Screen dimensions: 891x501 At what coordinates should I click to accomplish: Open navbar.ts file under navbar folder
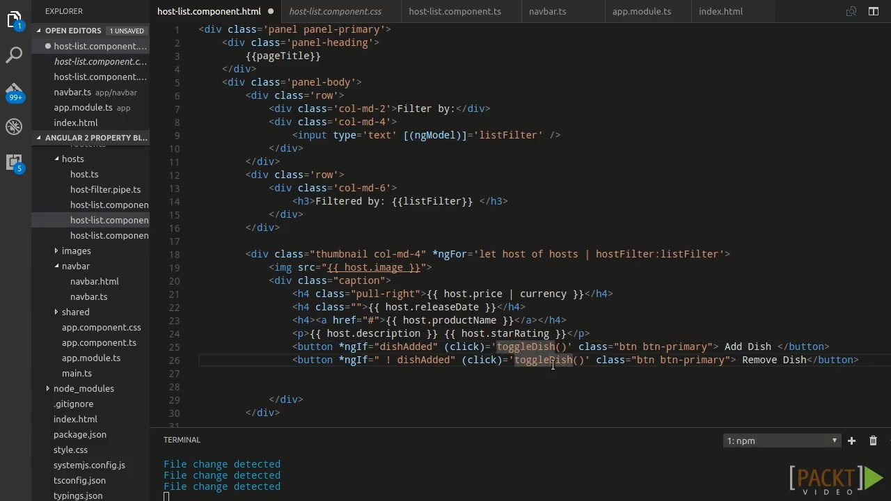pyautogui.click(x=88, y=296)
